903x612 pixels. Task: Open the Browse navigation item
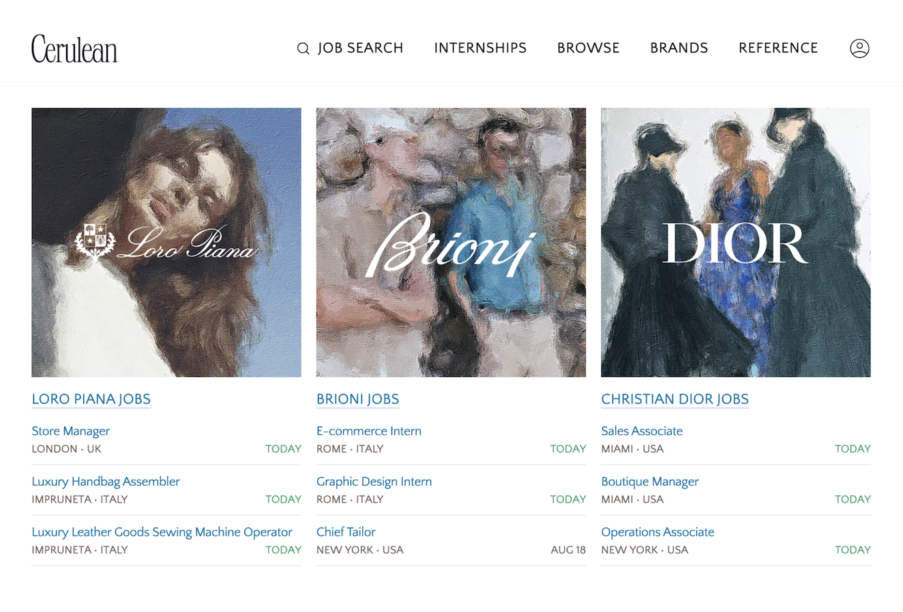click(589, 48)
